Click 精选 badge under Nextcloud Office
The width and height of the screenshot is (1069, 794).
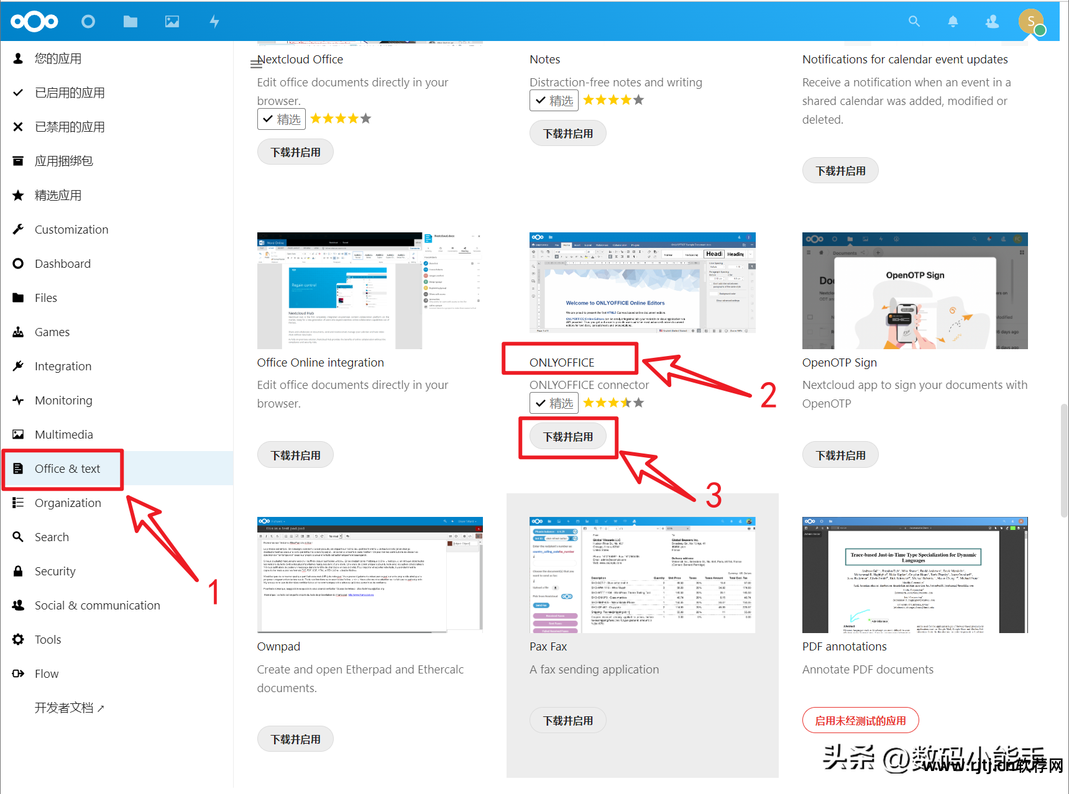coord(282,119)
